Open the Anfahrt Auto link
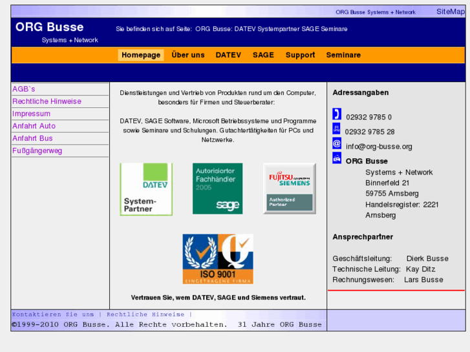 (x=34, y=126)
